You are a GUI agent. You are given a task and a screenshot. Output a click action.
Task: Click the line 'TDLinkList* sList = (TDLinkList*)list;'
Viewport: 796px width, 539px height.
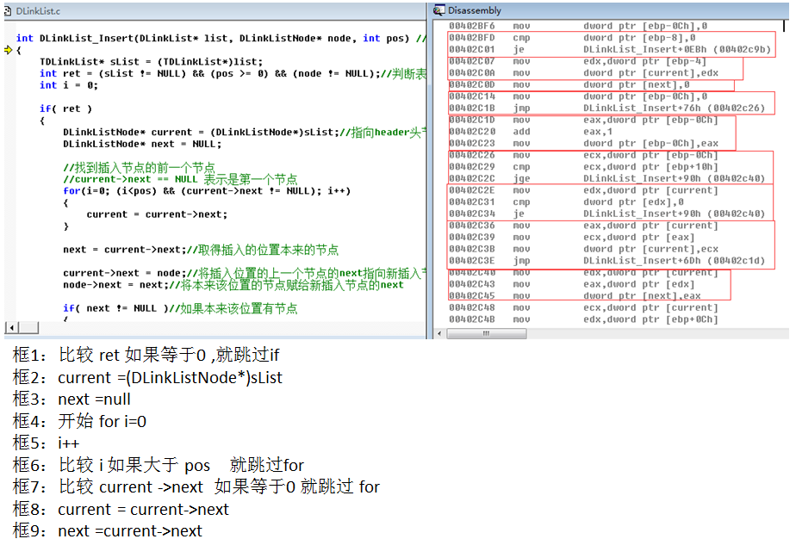152,61
